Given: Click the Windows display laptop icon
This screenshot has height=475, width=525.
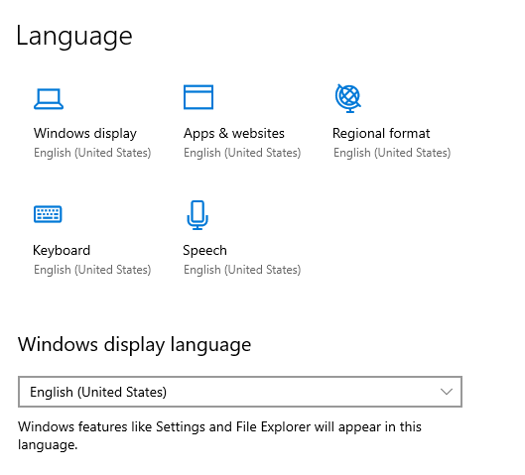Looking at the screenshot, I should click(49, 99).
